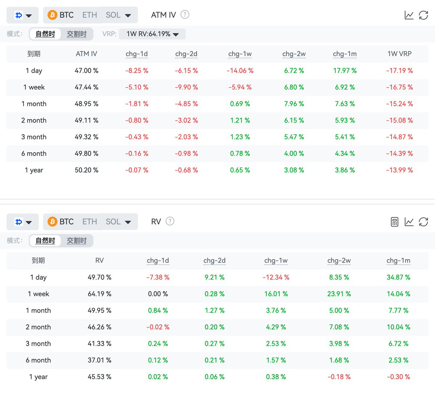Click the RV panel title

(156, 221)
